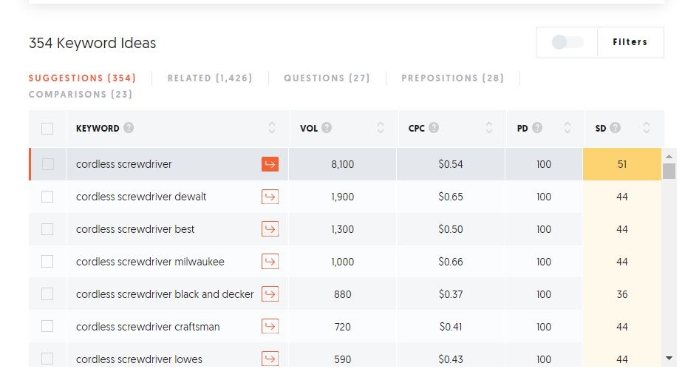Click the yellow SD score 51 cell
This screenshot has width=685, height=380.
pyautogui.click(x=622, y=164)
